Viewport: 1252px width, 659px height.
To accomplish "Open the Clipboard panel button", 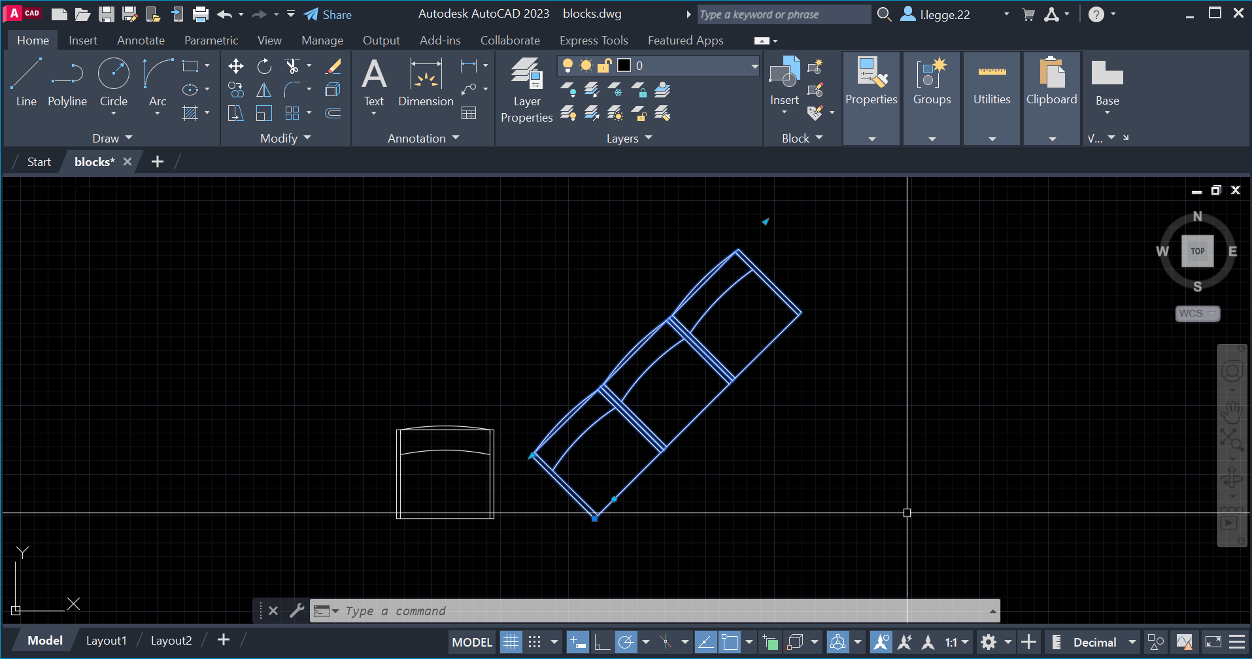I will pos(1052,98).
